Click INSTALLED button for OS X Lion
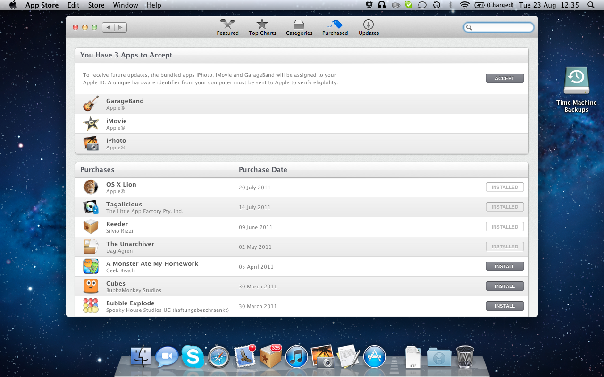The image size is (604, 377). click(504, 187)
